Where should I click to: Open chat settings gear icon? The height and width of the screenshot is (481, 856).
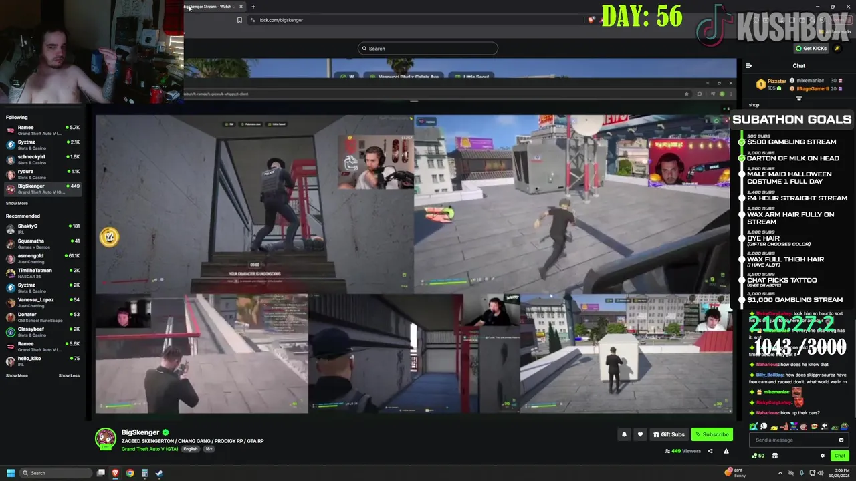click(823, 456)
